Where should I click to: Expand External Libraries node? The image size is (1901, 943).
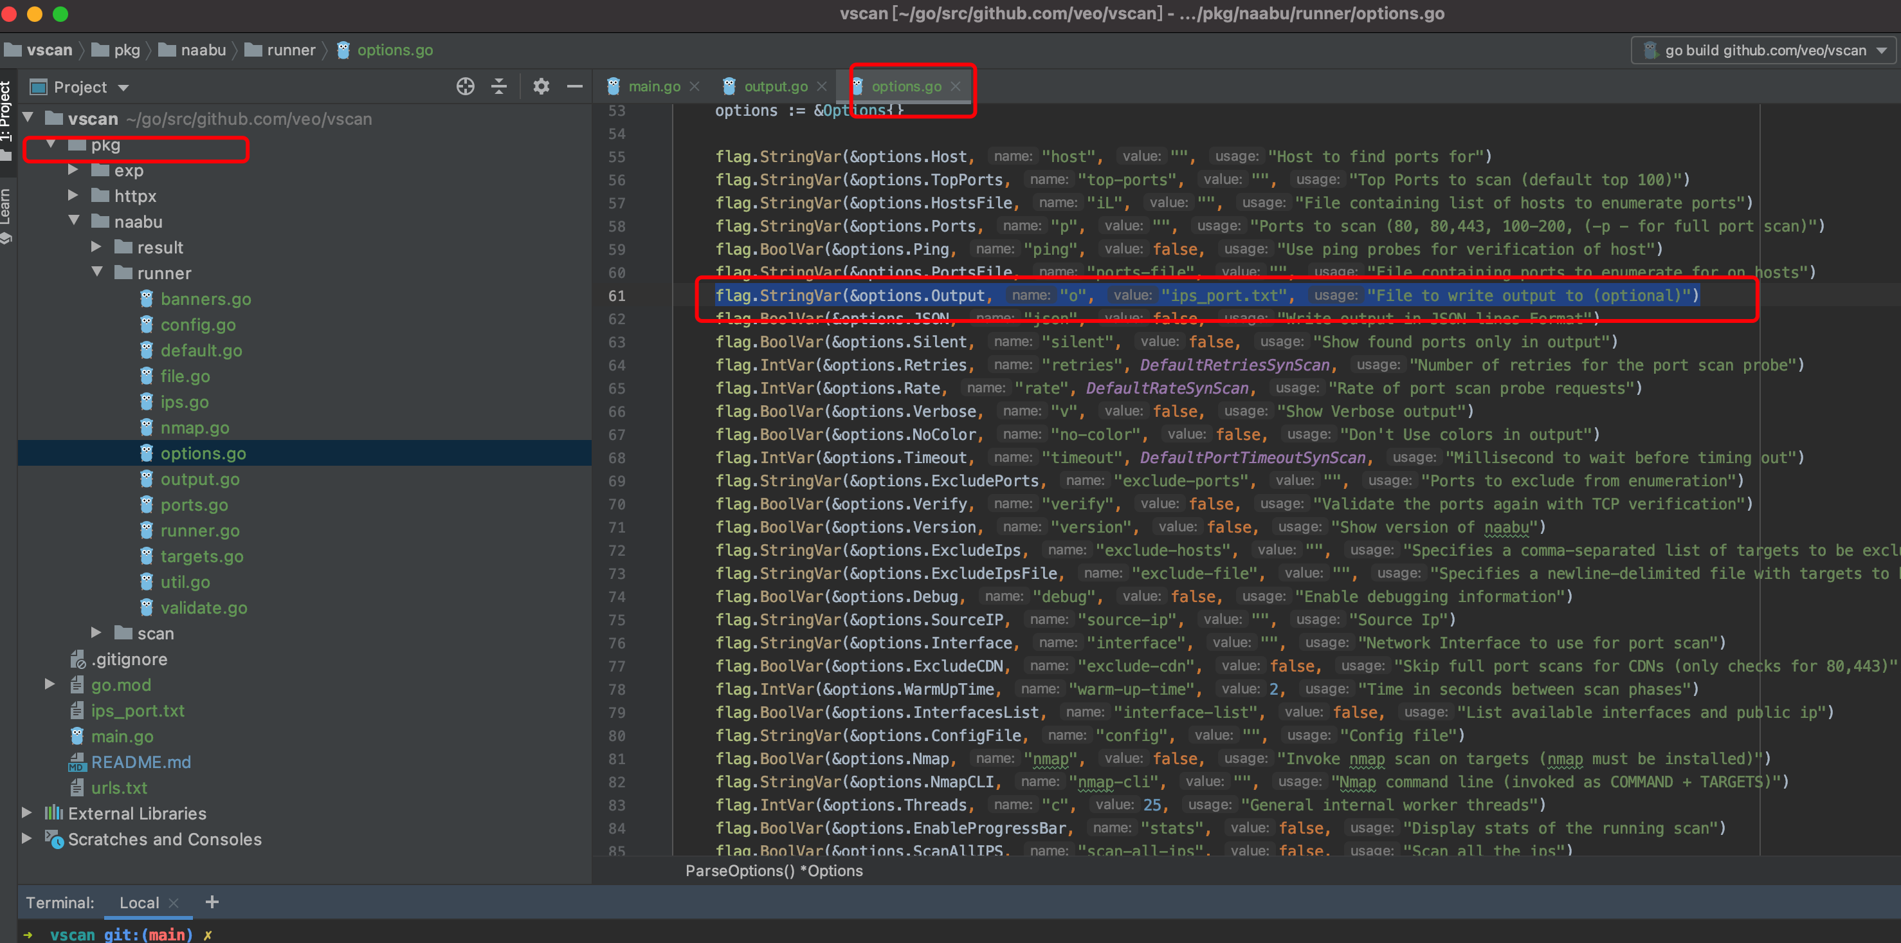coord(26,813)
